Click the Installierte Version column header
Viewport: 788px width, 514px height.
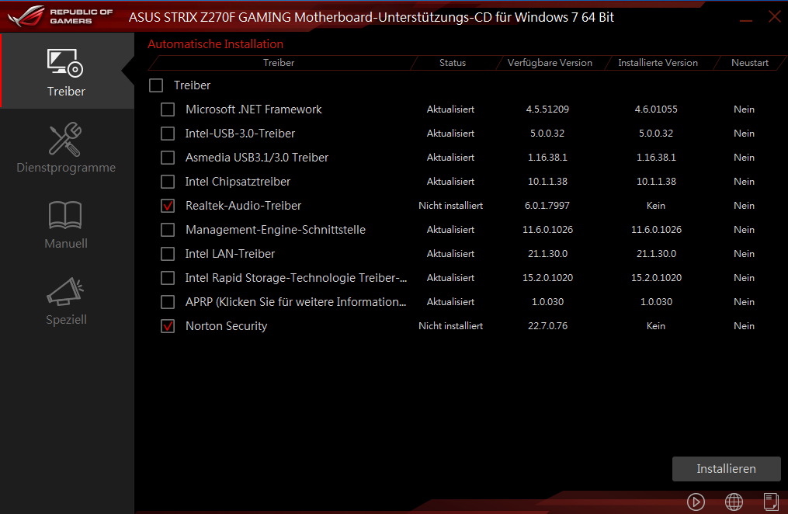tap(658, 63)
